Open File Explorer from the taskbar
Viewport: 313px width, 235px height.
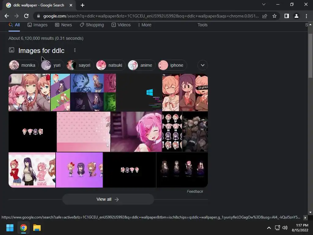coord(37,228)
